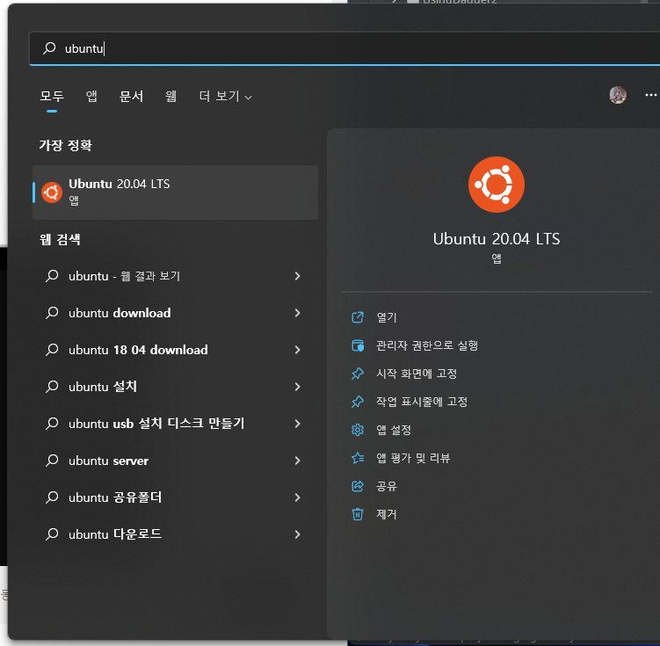
Task: Expand arrow for "ubuntu 설치" suggestion
Action: point(298,387)
